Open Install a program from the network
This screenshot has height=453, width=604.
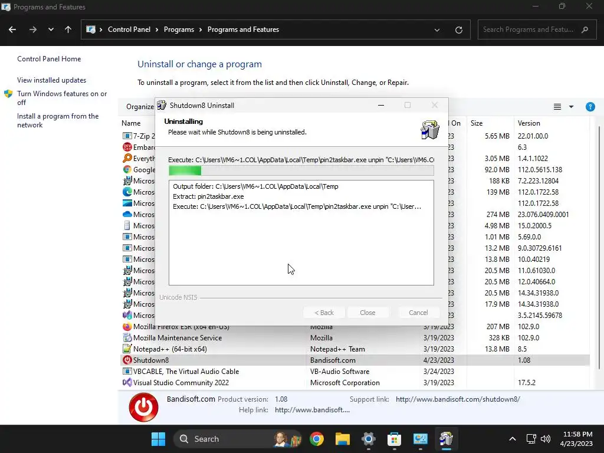(x=58, y=120)
